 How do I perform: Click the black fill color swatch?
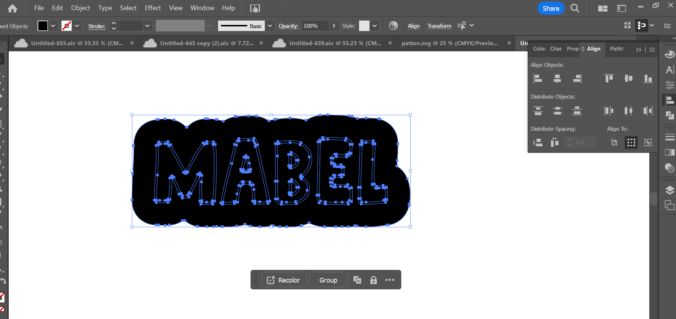tap(43, 26)
